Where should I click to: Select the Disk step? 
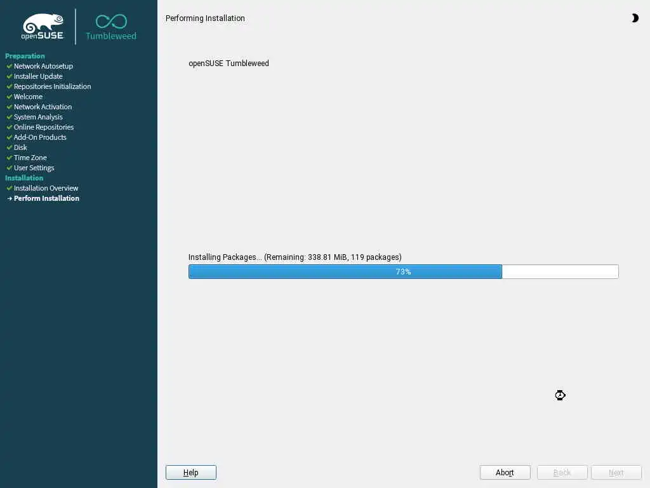click(x=20, y=147)
